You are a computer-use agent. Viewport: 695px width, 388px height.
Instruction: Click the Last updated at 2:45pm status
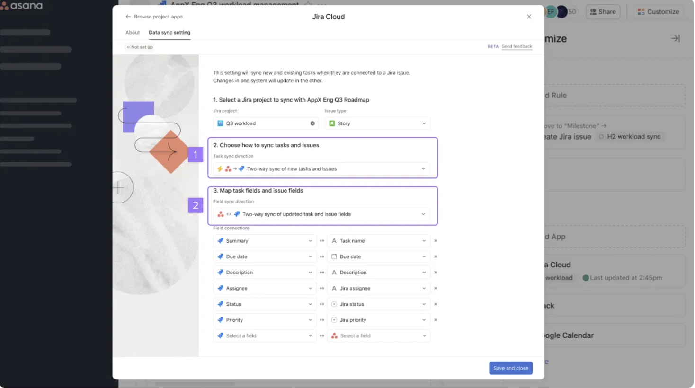coord(622,278)
